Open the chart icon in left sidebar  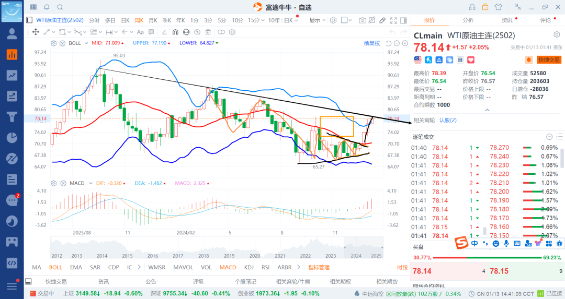12,54
